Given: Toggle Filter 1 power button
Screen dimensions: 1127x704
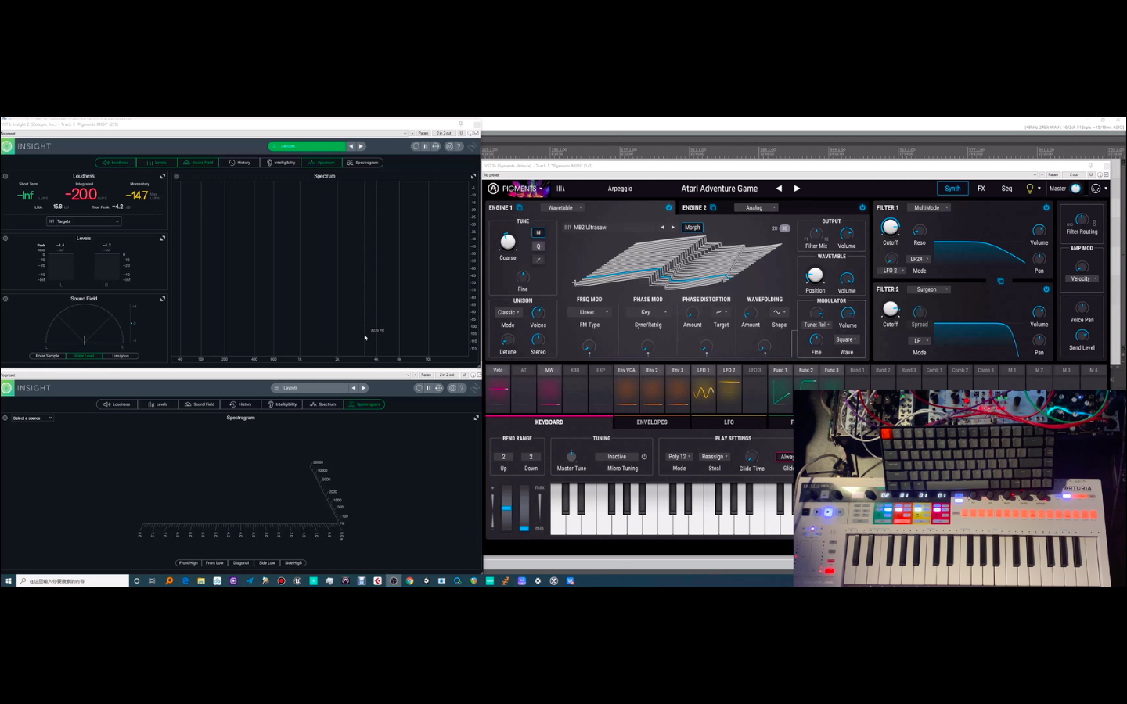Looking at the screenshot, I should 1046,208.
